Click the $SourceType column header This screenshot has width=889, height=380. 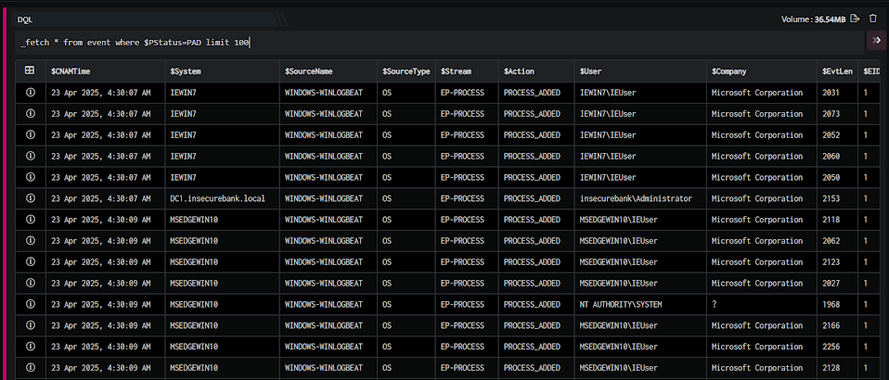tap(406, 71)
